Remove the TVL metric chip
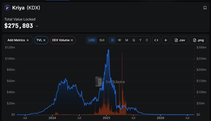This screenshot has height=121, width=211. (44, 40)
